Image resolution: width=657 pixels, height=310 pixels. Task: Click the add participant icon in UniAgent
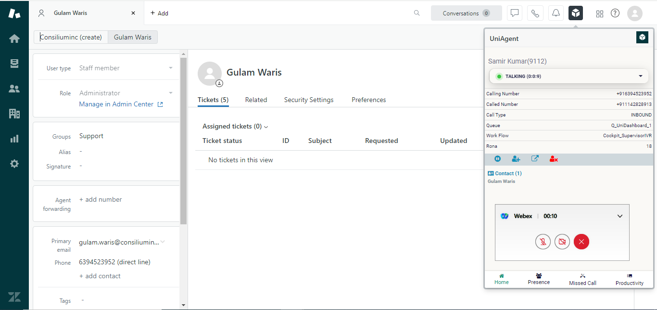pos(516,159)
